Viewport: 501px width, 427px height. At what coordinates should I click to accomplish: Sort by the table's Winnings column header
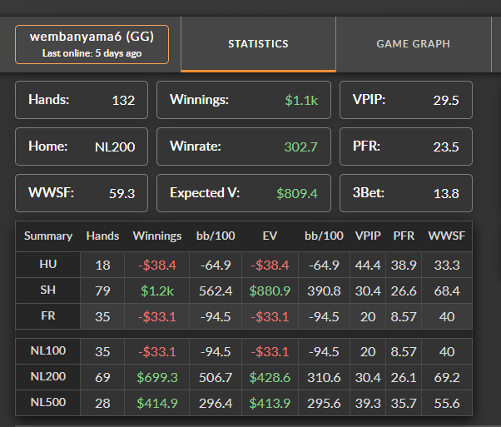pos(157,236)
